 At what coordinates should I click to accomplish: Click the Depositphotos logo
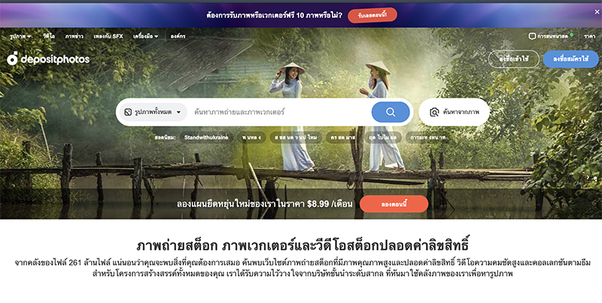tap(48, 59)
